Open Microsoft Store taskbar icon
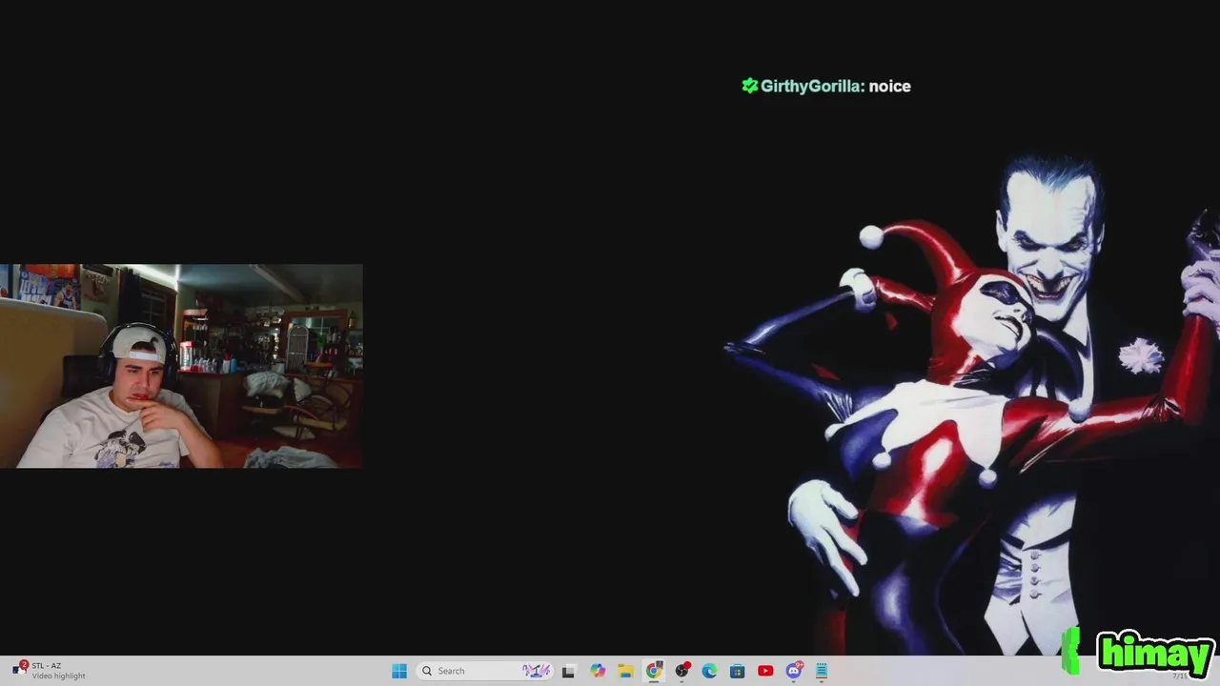 coord(738,671)
